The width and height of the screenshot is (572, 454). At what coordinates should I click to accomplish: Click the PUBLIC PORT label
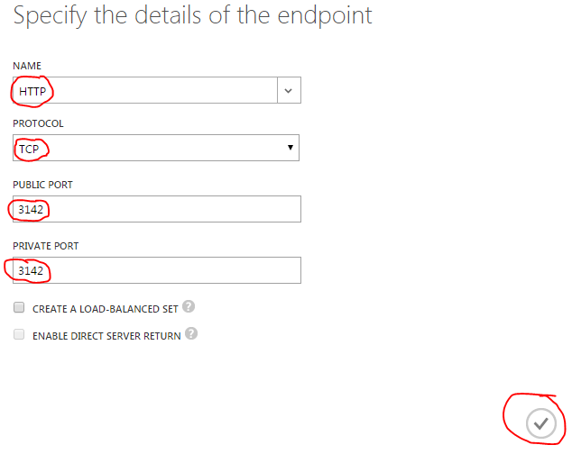(42, 185)
